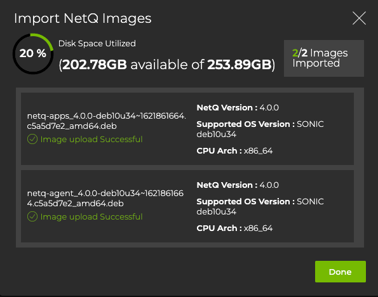Click Image upload Successful under netq-agent
The width and height of the screenshot is (378, 297).
coord(91,216)
